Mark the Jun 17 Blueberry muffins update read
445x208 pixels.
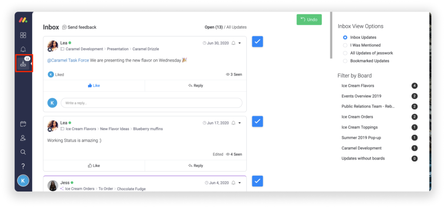coord(257,121)
